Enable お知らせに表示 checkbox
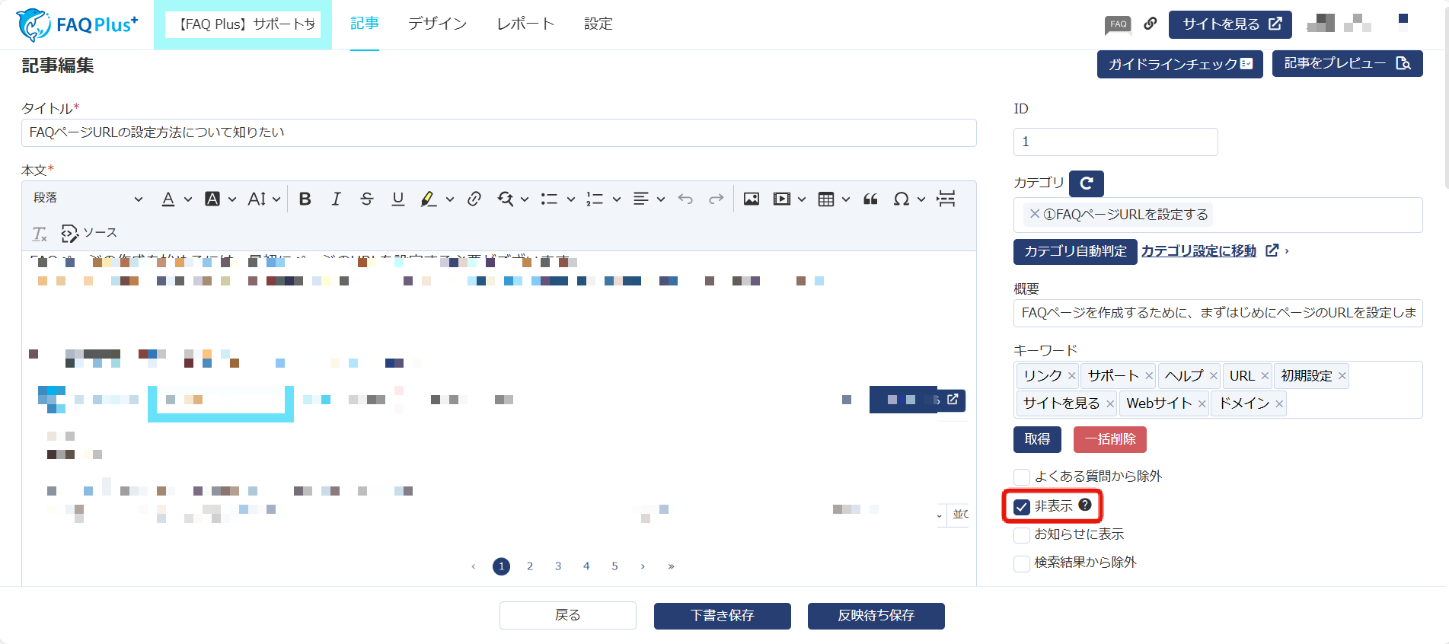This screenshot has width=1449, height=644. 1022,535
